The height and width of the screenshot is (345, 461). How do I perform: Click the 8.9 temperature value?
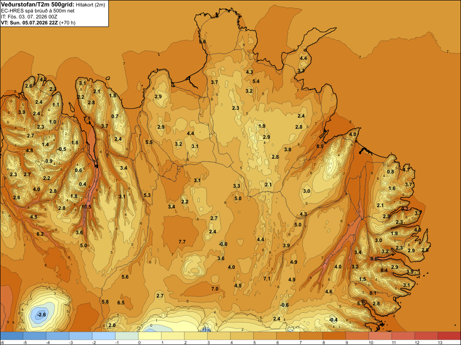tap(320, 146)
